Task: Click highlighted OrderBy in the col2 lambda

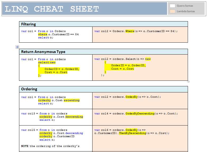Action: [131, 97]
